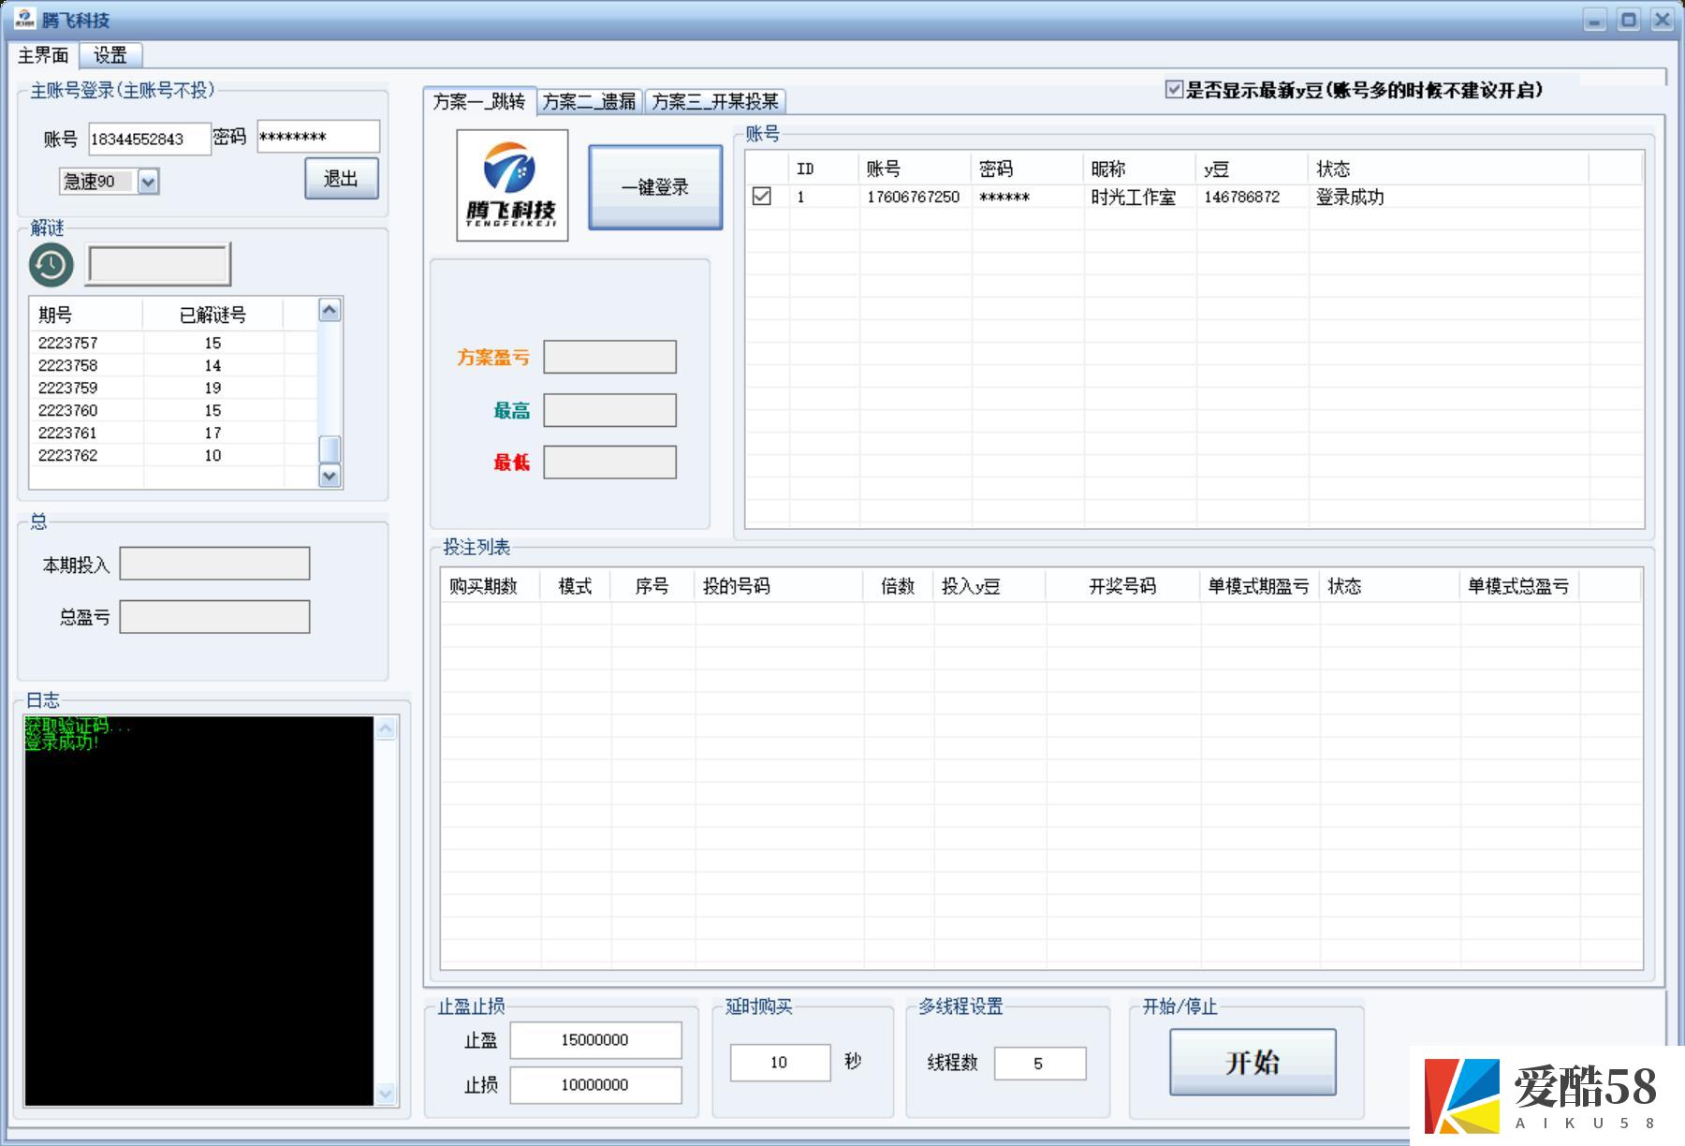Click the 止盈 value field
The width and height of the screenshot is (1685, 1146).
[595, 1040]
